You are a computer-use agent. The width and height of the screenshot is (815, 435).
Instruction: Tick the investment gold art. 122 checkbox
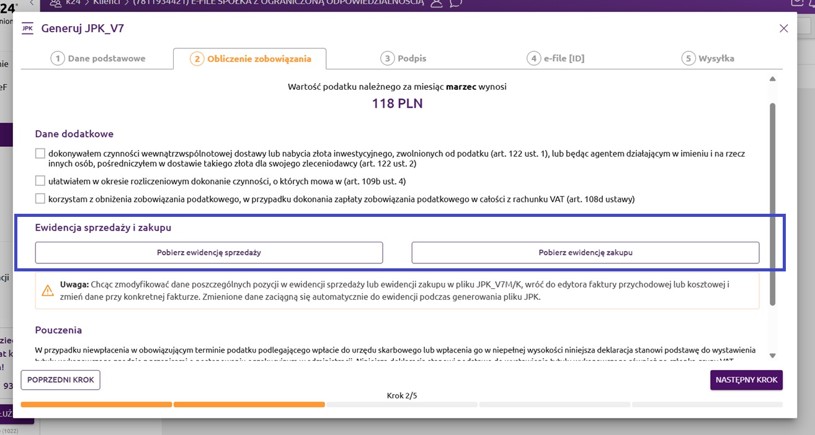pyautogui.click(x=40, y=154)
